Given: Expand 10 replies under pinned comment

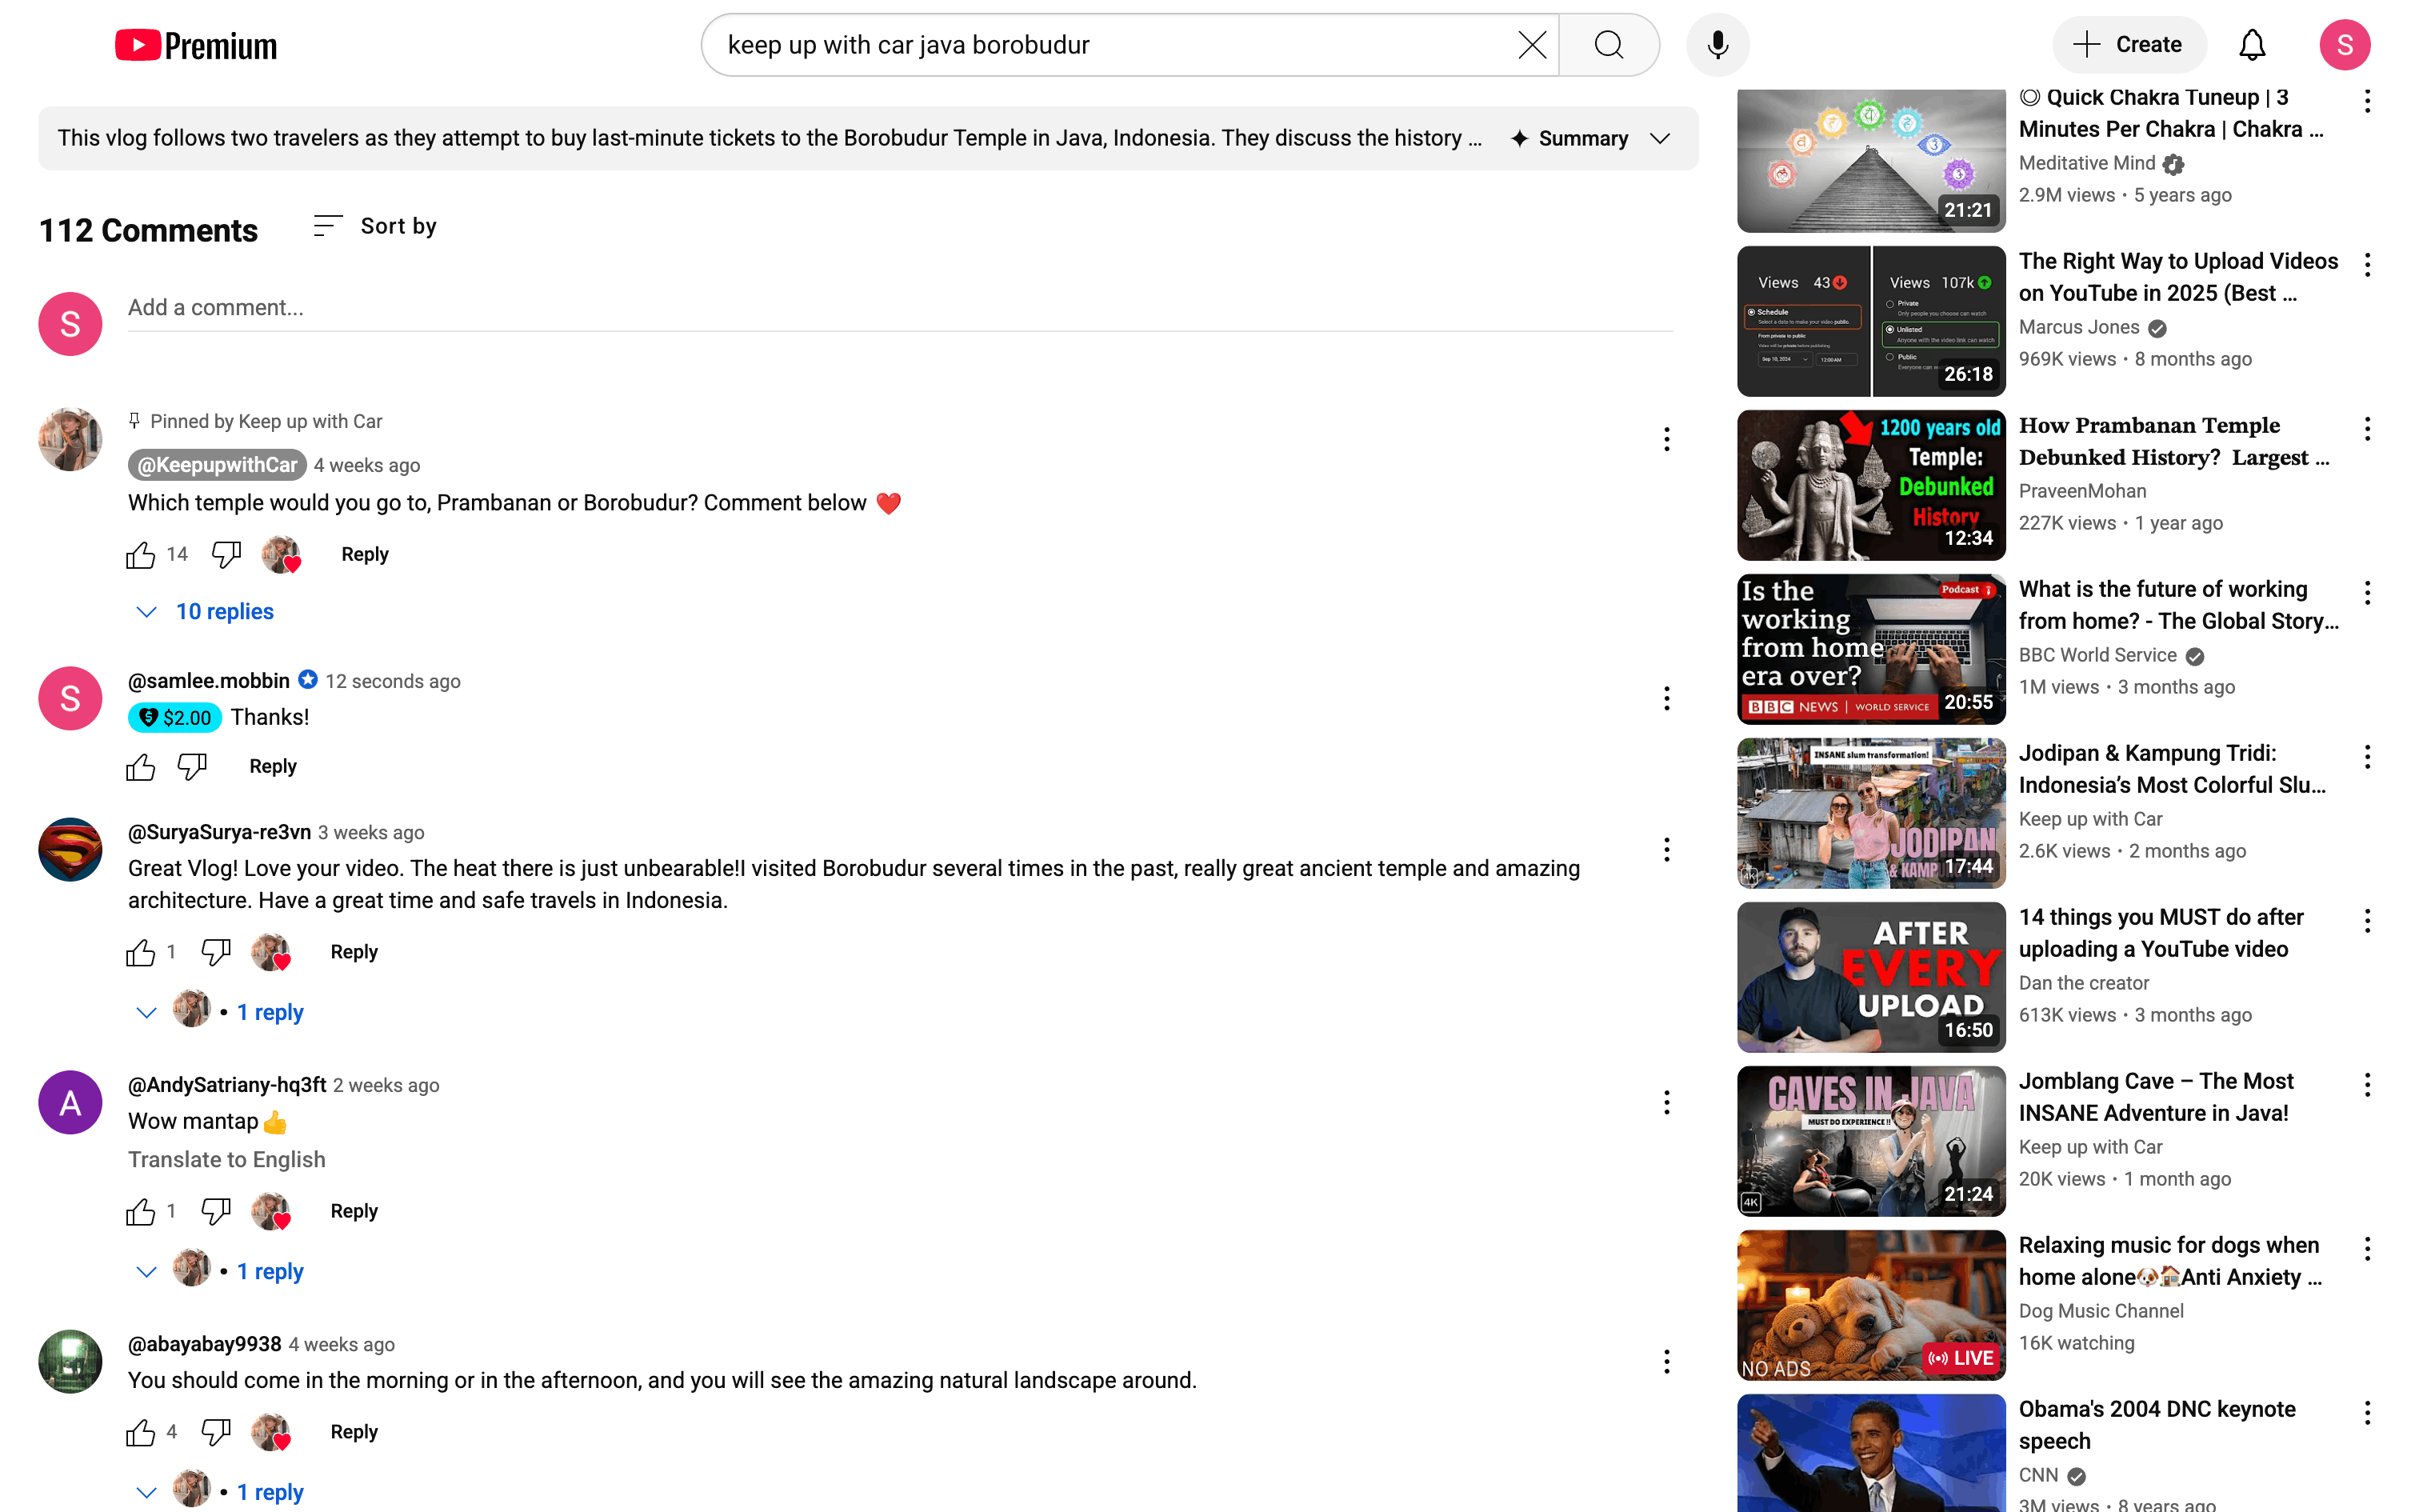Looking at the screenshot, I should tap(224, 611).
